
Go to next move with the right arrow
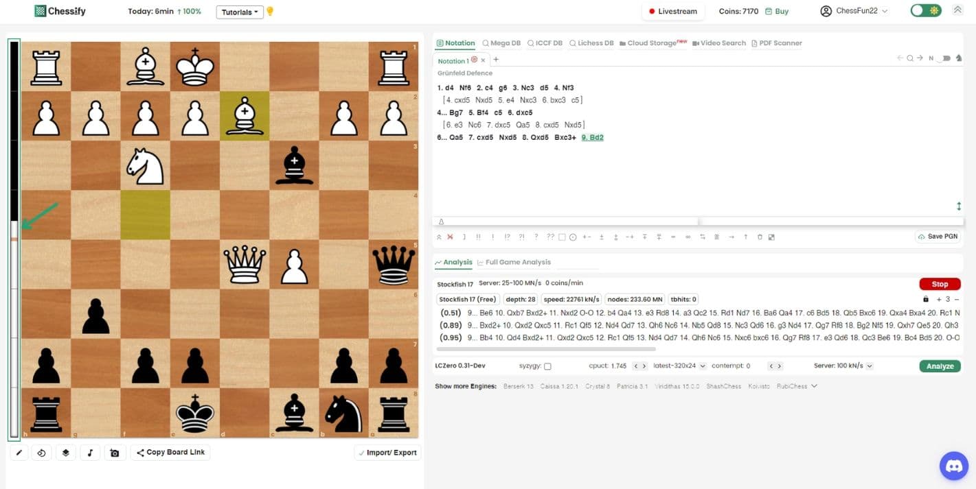point(920,58)
